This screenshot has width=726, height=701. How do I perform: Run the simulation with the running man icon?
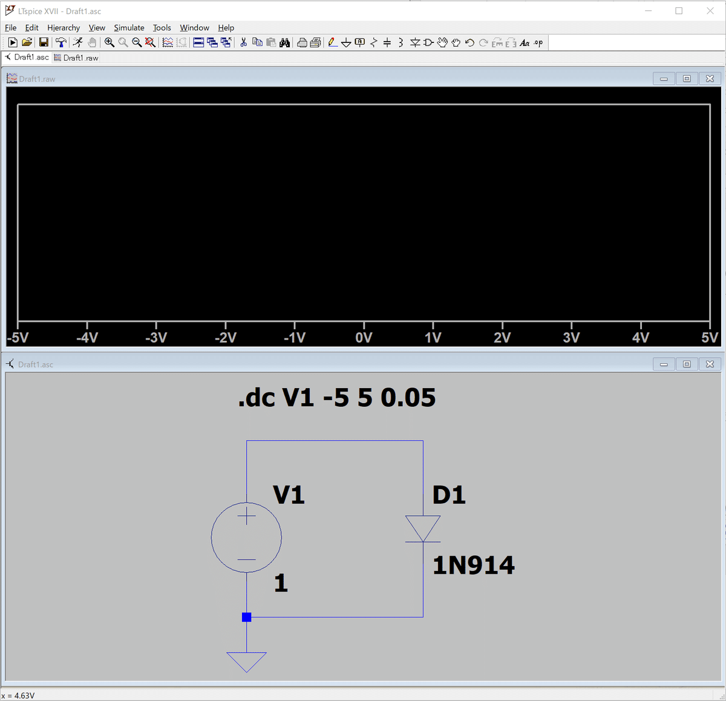(x=77, y=42)
